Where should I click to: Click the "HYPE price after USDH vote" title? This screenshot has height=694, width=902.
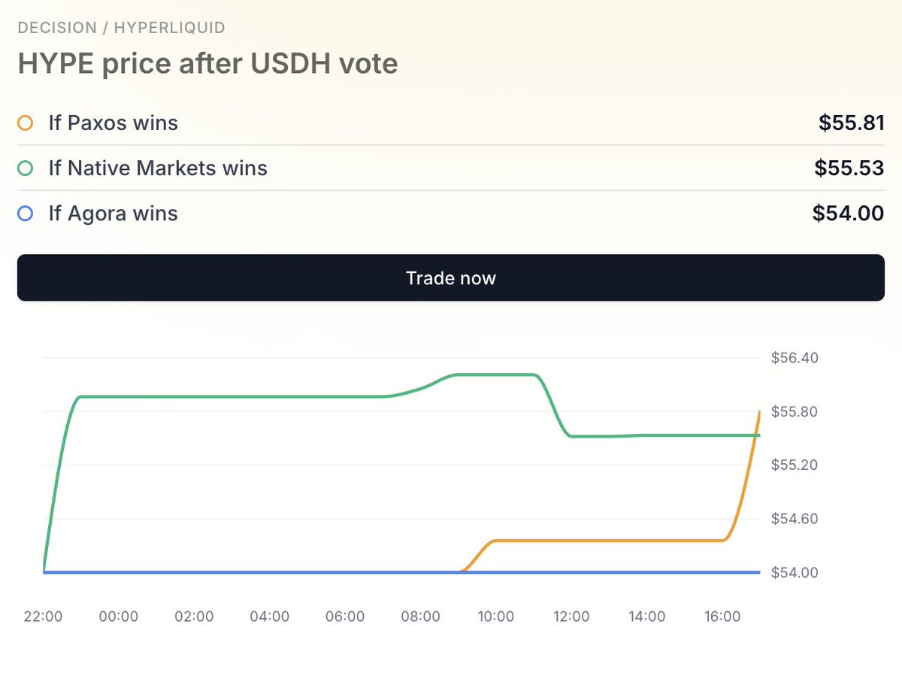207,64
